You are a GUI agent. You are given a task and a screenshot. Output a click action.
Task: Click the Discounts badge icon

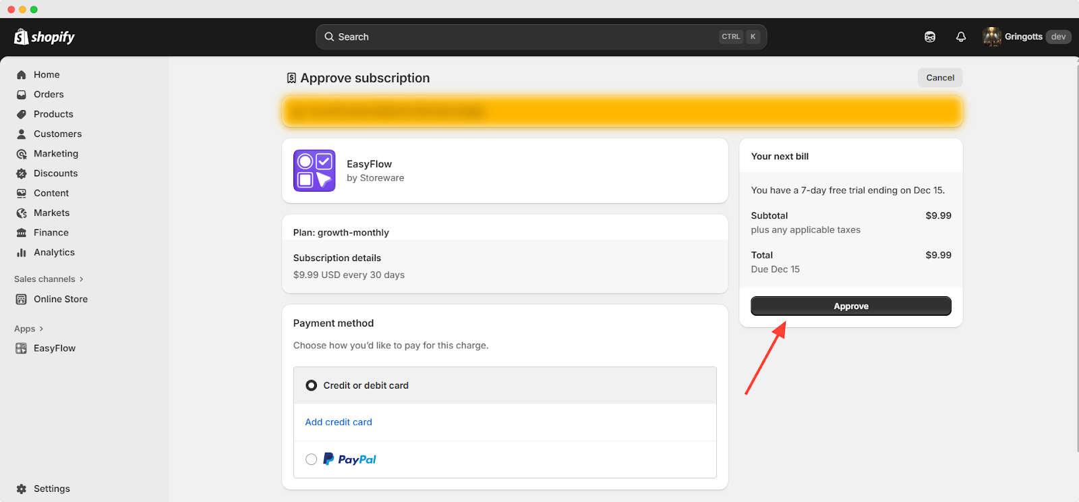22,173
